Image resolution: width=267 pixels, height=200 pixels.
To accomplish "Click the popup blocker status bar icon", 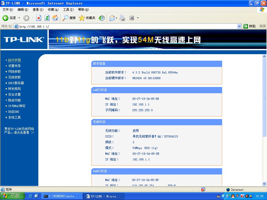I will tap(203, 190).
